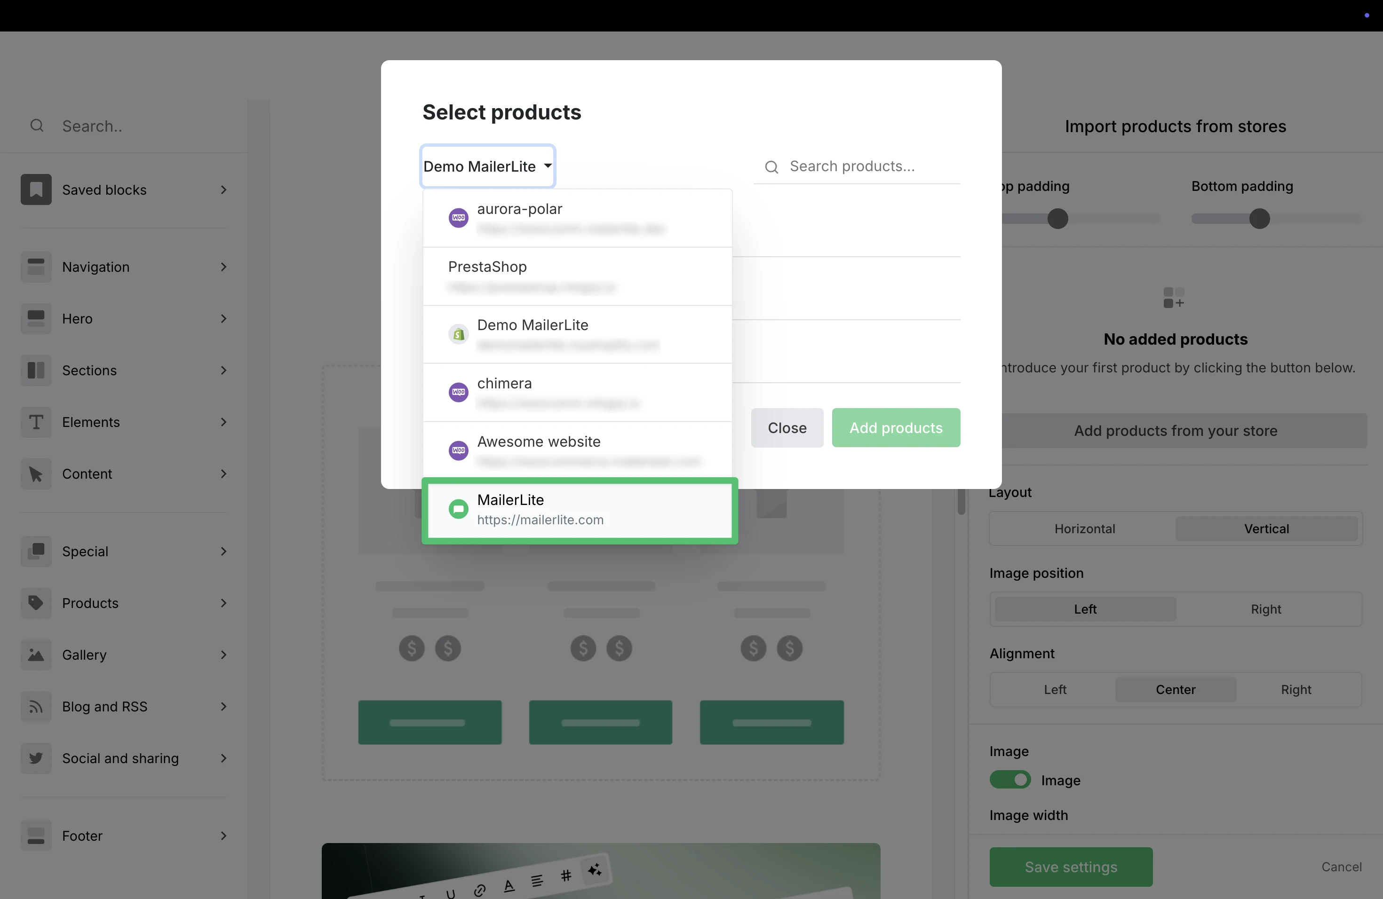This screenshot has height=899, width=1383.
Task: Click the Gallery image icon
Action: [x=36, y=655]
